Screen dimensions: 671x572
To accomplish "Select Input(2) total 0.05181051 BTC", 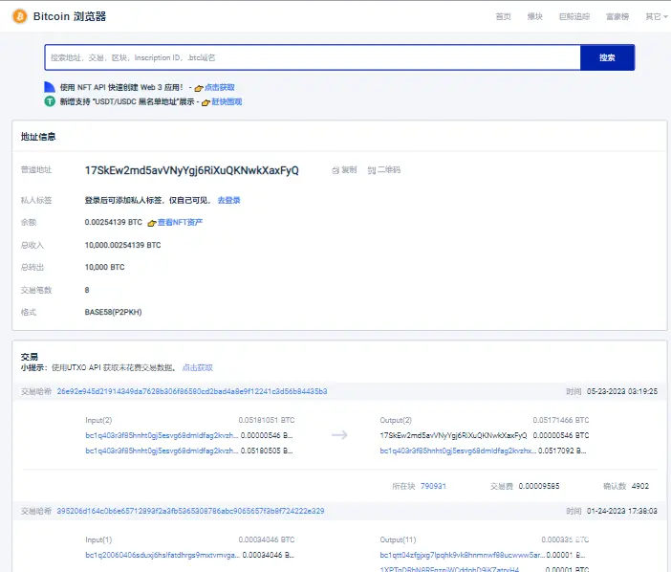I will pyautogui.click(x=267, y=420).
